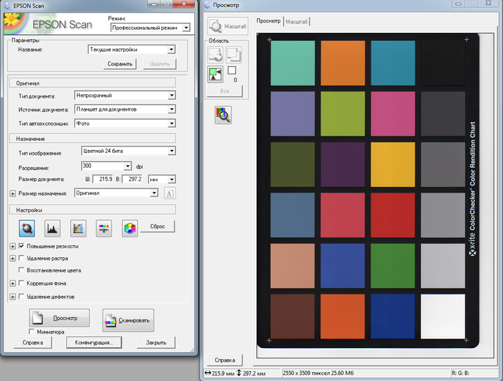Toggle Повышение резкости checkbox
The height and width of the screenshot is (381, 503).
(x=21, y=246)
